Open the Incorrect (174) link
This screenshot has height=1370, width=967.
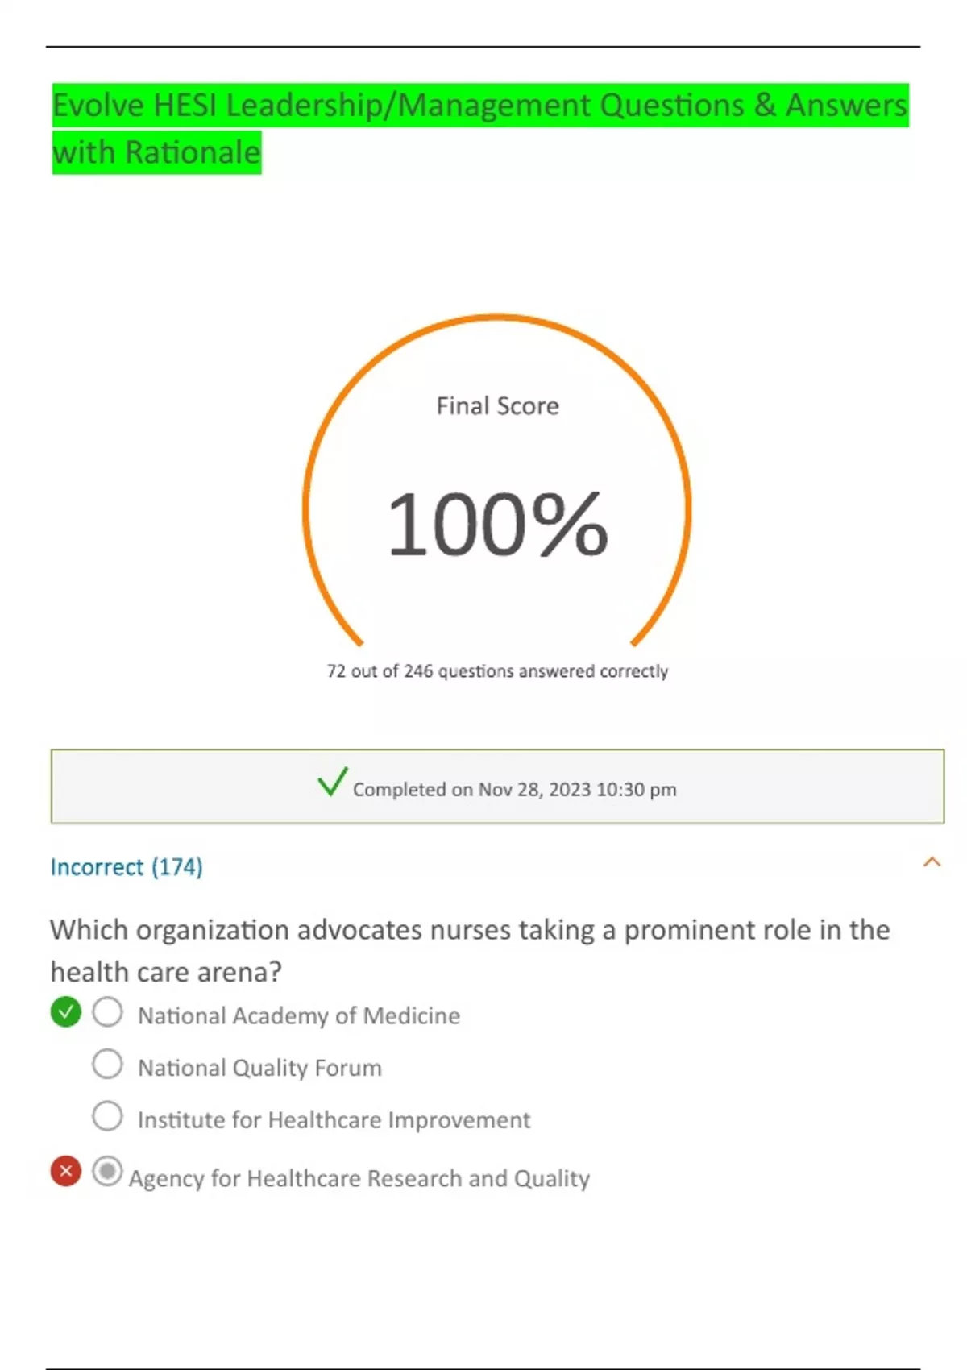pos(127,867)
